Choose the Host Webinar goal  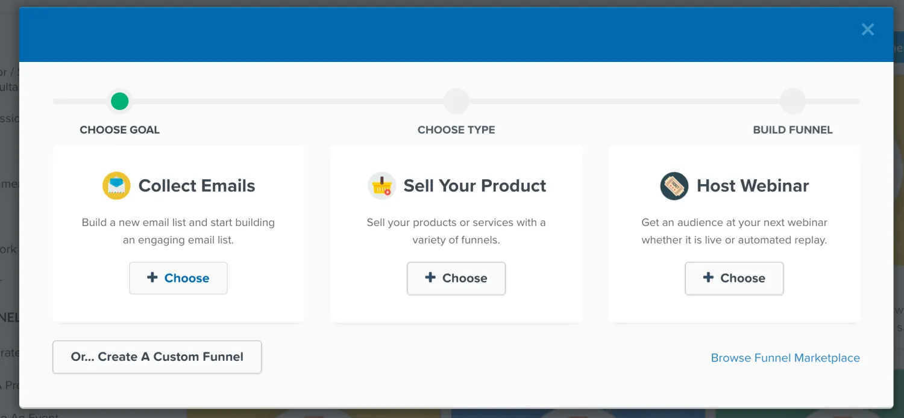click(x=734, y=278)
